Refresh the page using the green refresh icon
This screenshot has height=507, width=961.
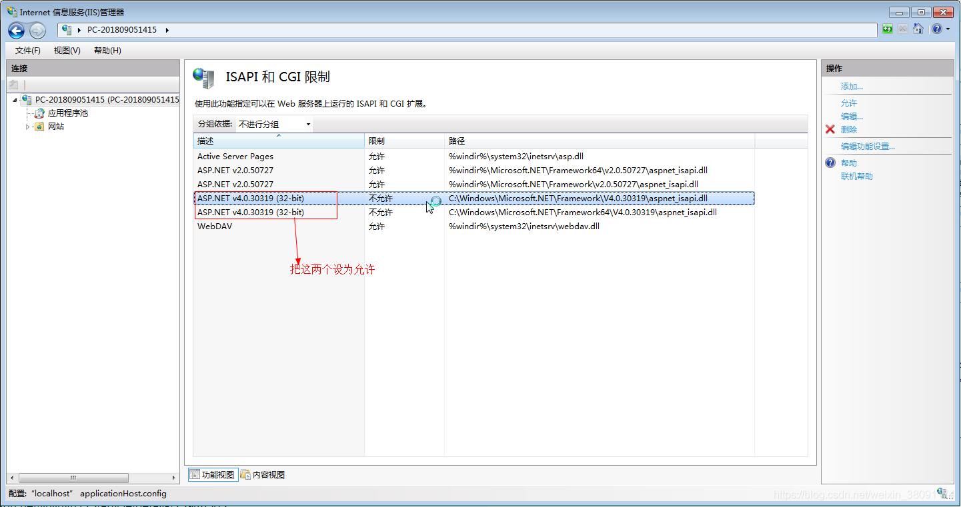[x=888, y=29]
